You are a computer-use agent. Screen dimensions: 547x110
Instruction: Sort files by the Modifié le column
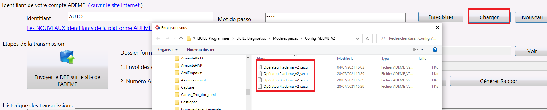click(x=345, y=59)
